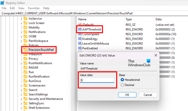Click the IrisService folder icon
Screen dimensions: 188x111
pyautogui.click(x=25, y=19)
